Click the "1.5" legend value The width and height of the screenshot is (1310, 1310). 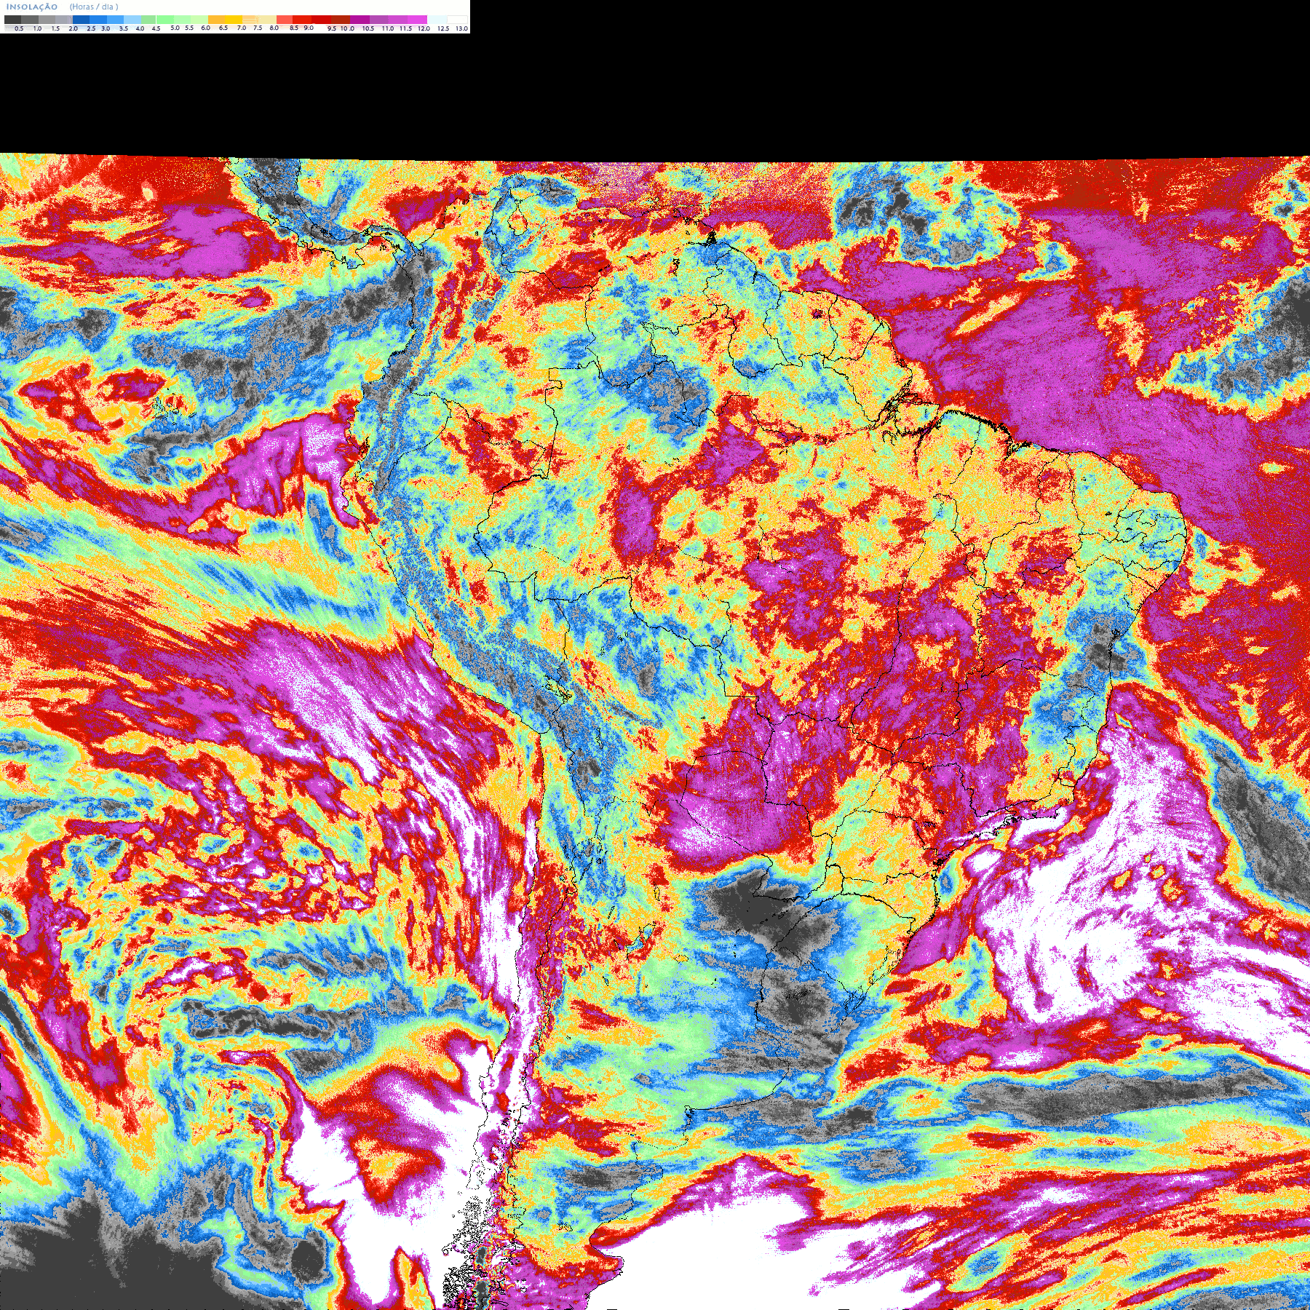click(55, 28)
